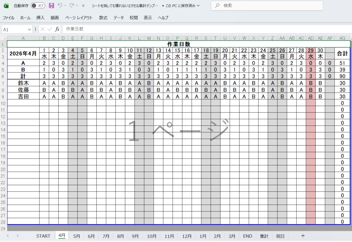
Task: Click the Excel app icon in title bar
Action: click(x=6, y=5)
